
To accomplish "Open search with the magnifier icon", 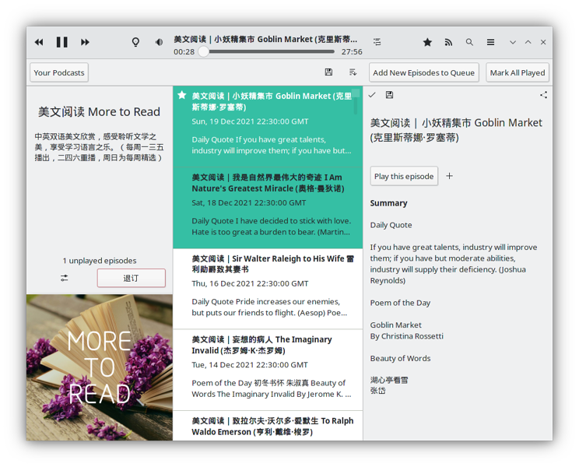I will pos(469,42).
